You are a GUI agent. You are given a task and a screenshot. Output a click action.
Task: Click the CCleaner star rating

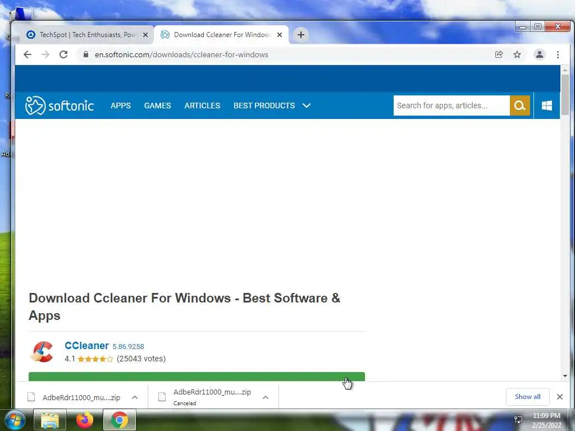pos(95,359)
